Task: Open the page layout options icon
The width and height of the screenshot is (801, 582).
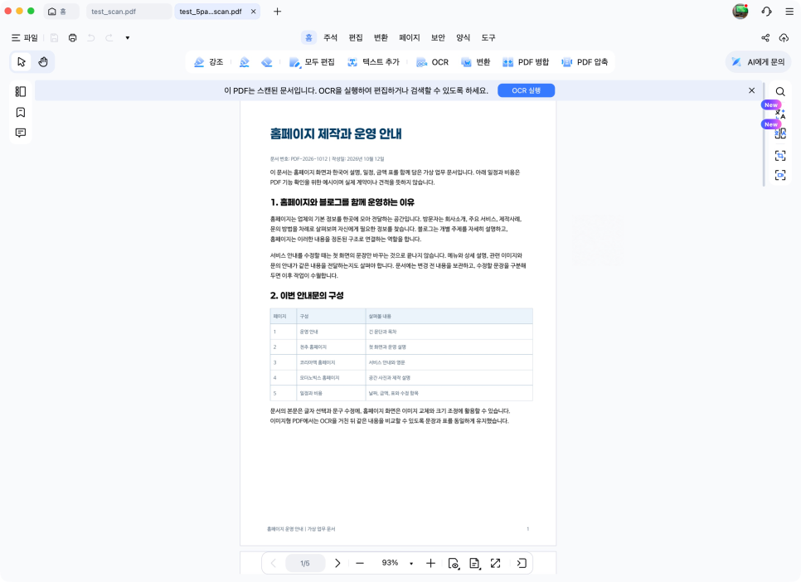Action: 474,563
